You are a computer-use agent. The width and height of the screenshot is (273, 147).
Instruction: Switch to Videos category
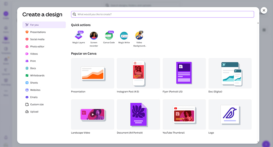tap(44, 54)
